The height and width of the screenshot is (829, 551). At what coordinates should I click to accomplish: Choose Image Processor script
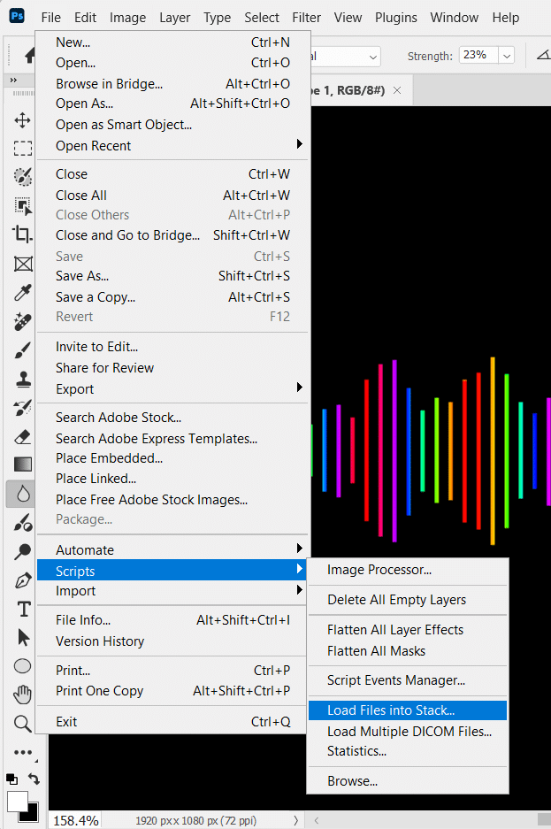point(408,570)
